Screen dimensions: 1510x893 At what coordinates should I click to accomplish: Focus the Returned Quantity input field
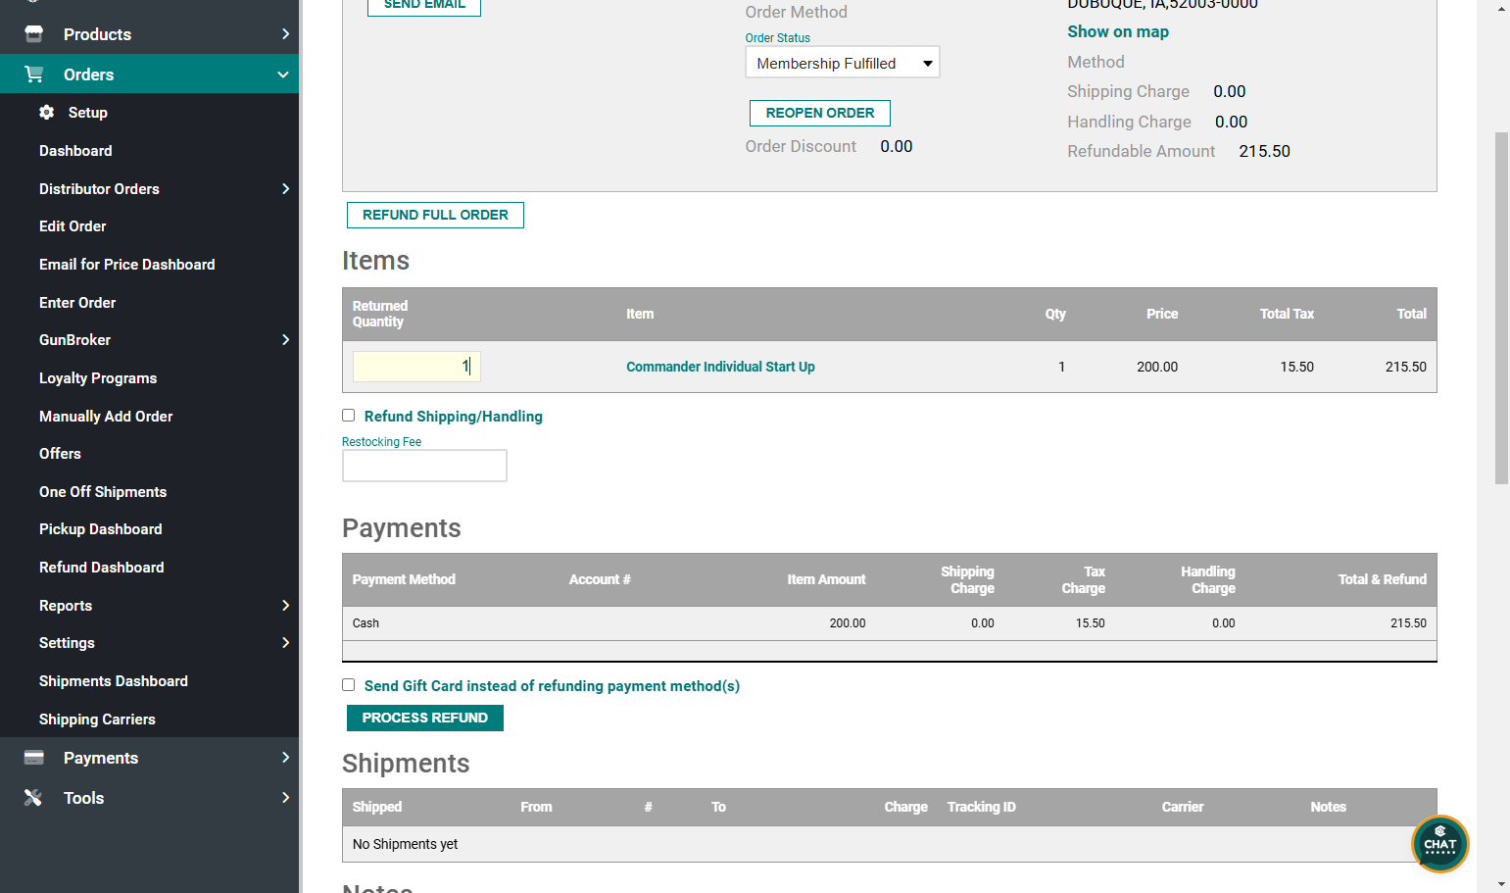pyautogui.click(x=416, y=367)
